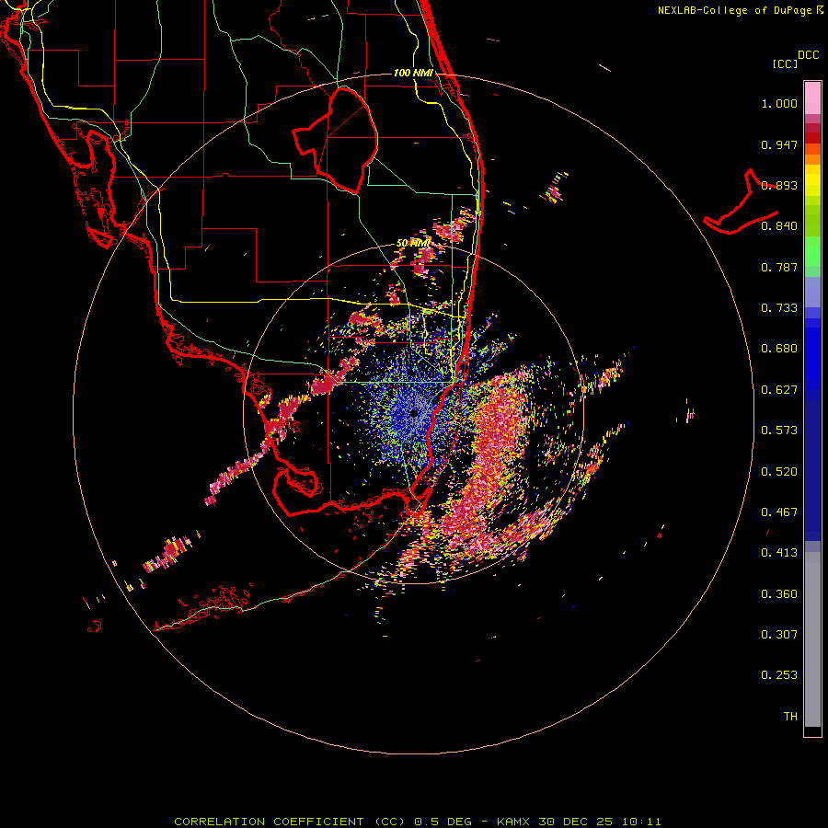Click the KAMX station identifier in caption
This screenshot has width=828, height=828.
tap(514, 822)
